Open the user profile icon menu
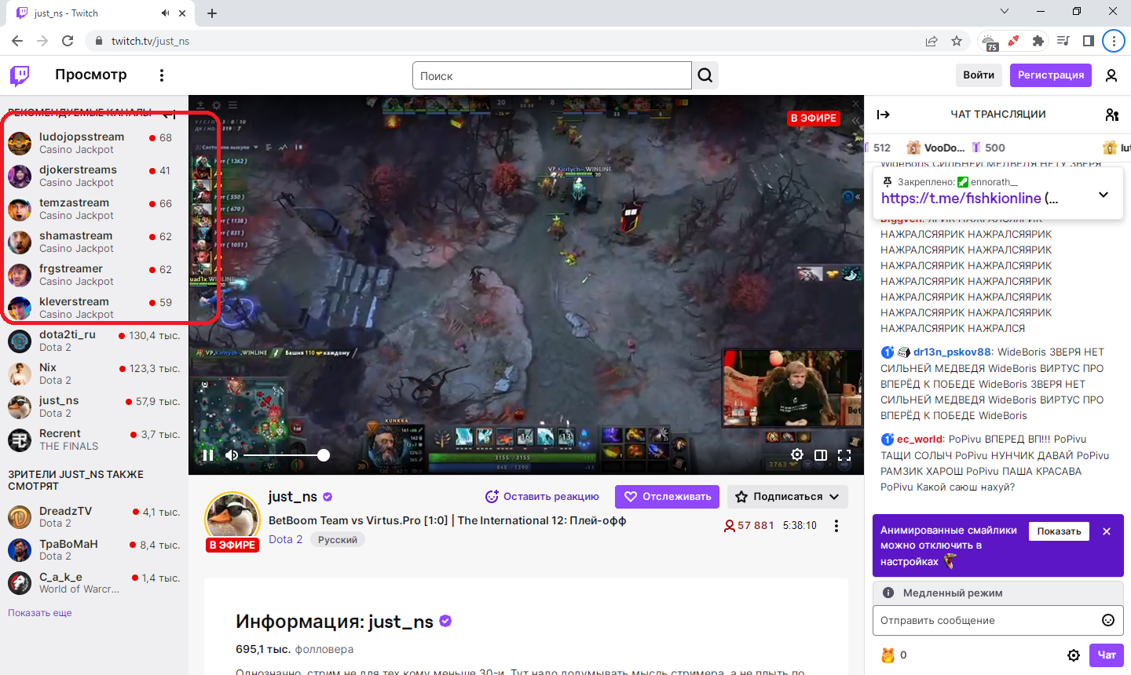 tap(1111, 75)
